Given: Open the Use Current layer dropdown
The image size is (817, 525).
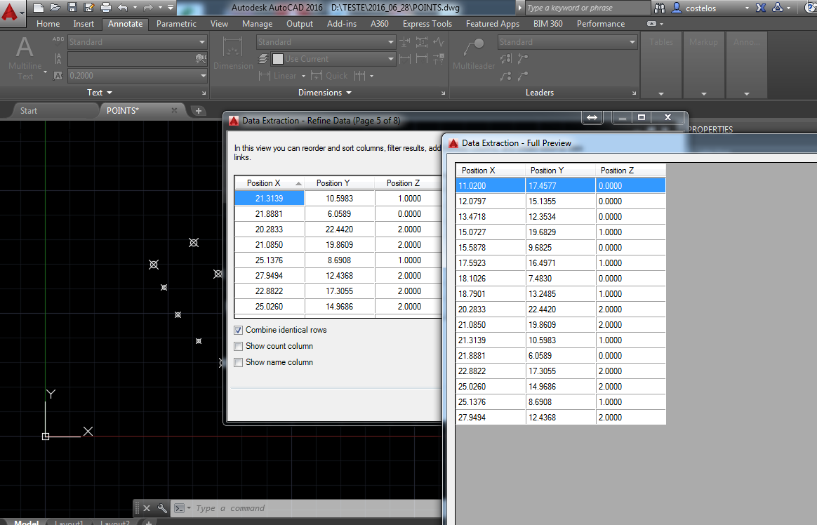Looking at the screenshot, I should (x=391, y=59).
